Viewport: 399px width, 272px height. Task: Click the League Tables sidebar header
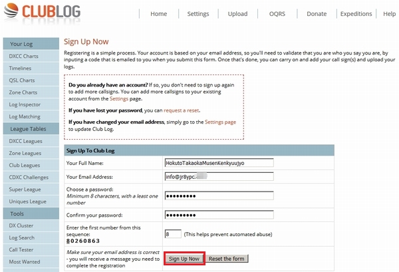[31, 129]
